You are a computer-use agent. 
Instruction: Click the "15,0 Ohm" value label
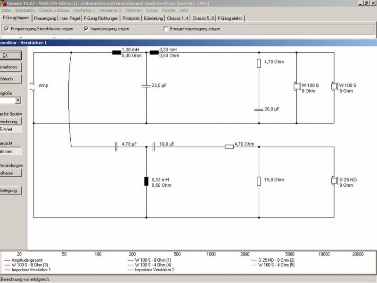click(274, 180)
